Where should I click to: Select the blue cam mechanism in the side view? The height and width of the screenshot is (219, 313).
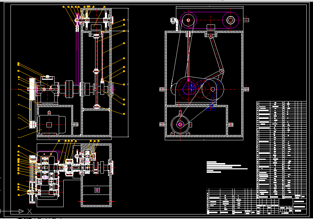pos(190,88)
